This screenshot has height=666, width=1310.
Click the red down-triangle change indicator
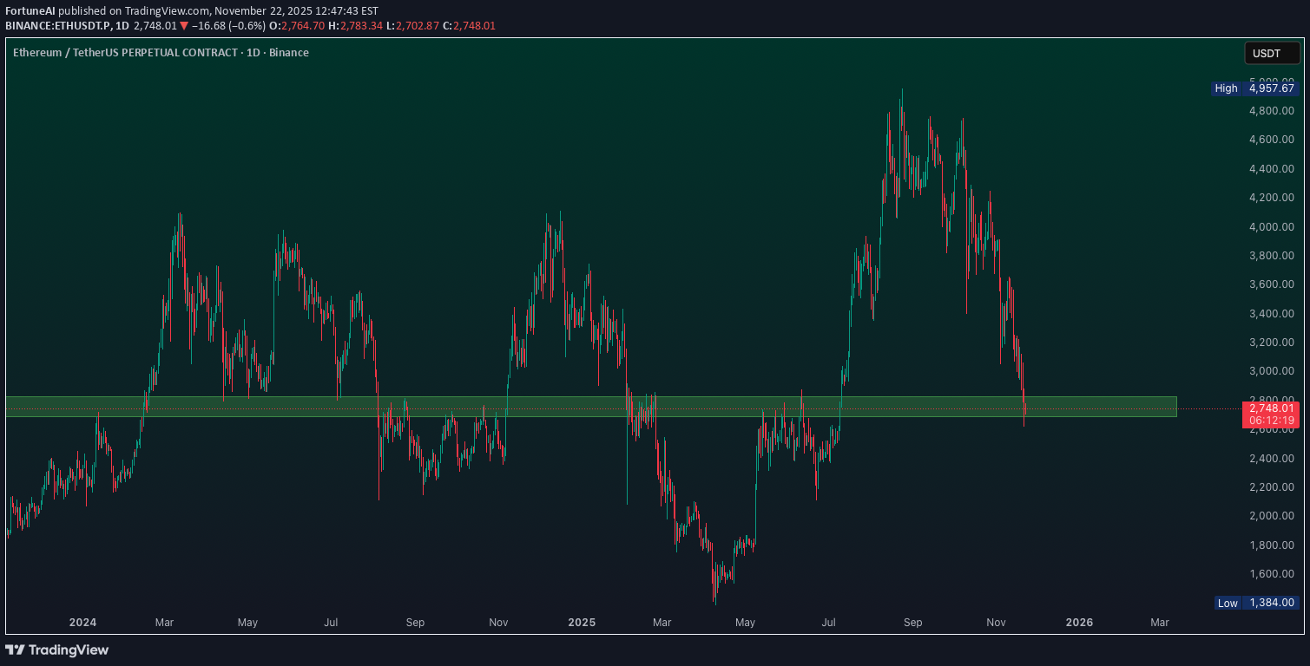(x=185, y=26)
